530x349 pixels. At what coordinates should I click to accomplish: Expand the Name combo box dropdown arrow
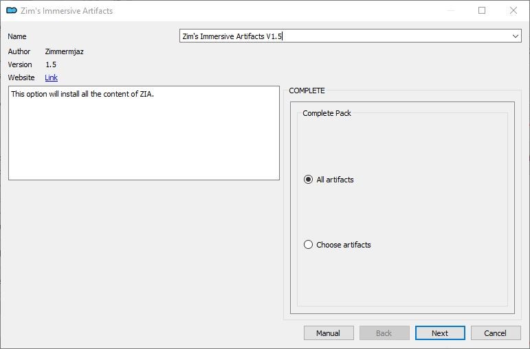(x=516, y=36)
